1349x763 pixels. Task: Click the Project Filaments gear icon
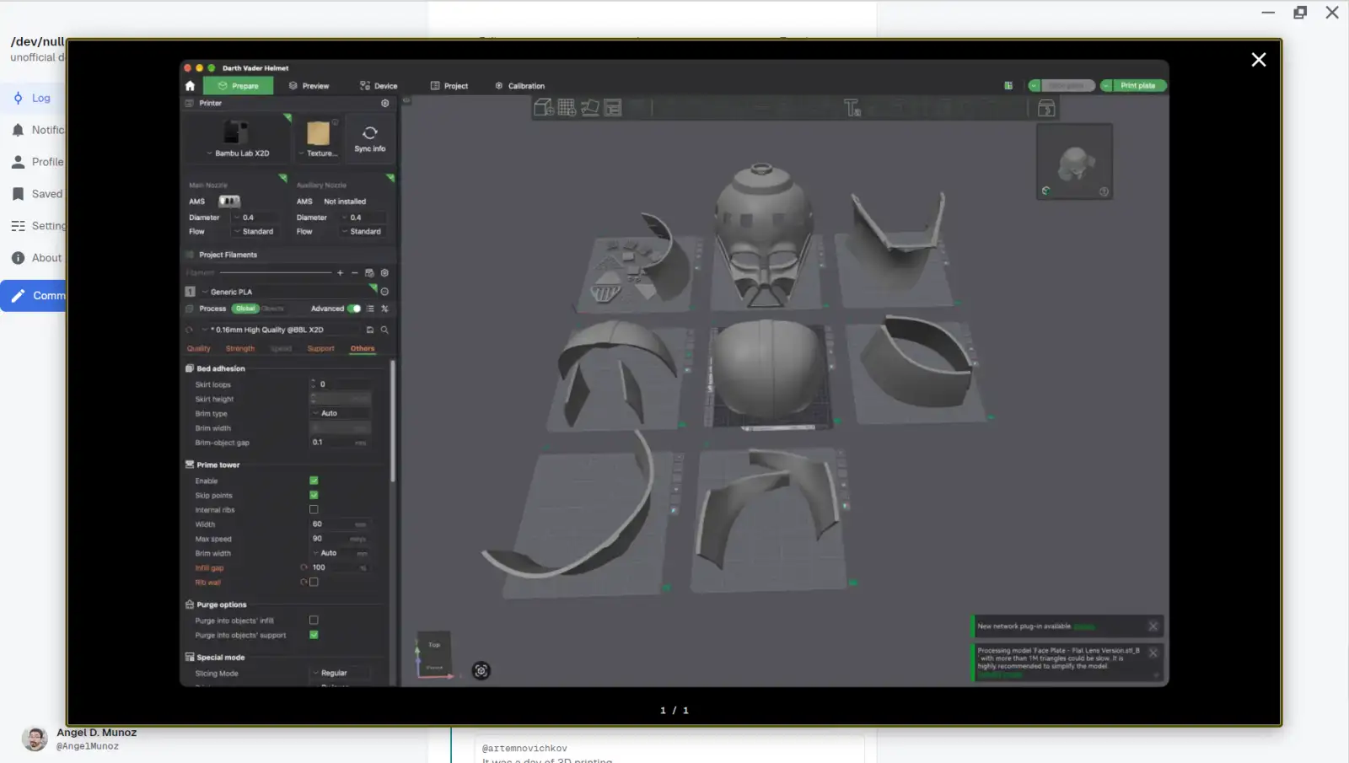point(384,273)
